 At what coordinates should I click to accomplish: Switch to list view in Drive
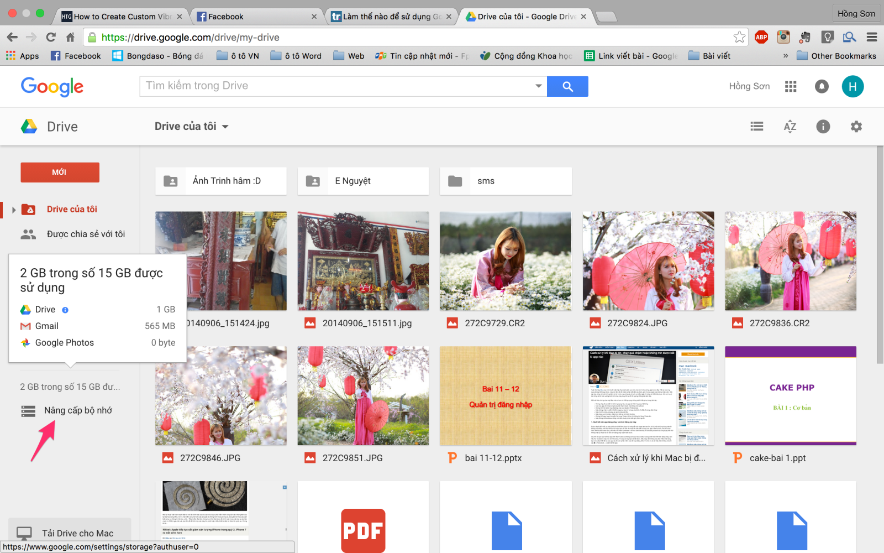pos(756,126)
